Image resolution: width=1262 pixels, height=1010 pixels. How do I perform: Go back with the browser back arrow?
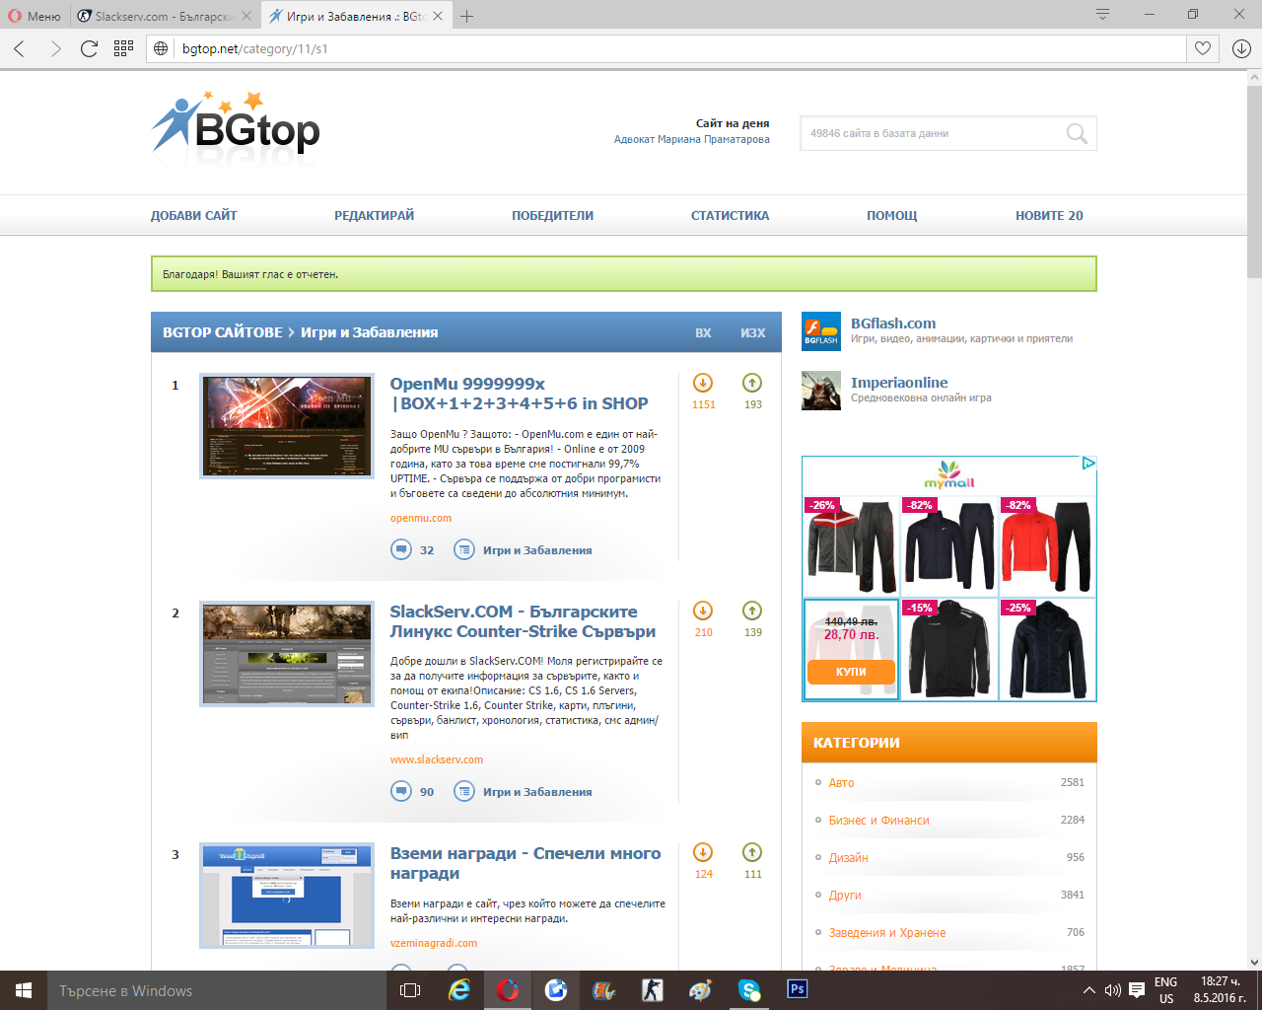click(20, 48)
